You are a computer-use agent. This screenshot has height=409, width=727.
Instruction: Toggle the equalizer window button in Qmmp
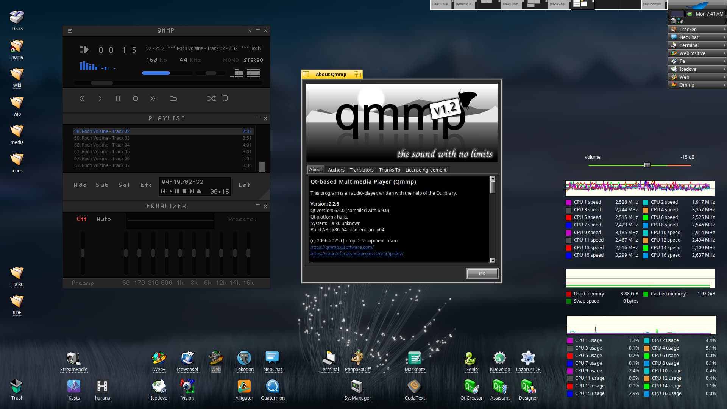point(237,73)
